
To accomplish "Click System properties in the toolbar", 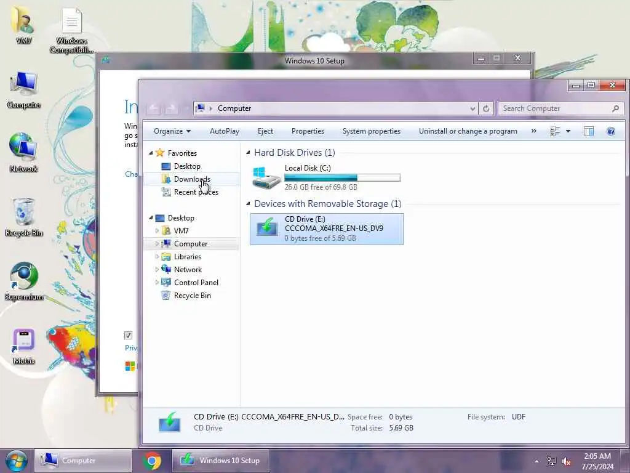I will [371, 131].
